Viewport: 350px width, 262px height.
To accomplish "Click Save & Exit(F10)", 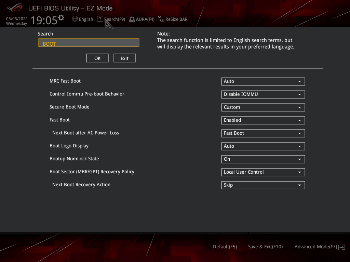I will (x=265, y=247).
